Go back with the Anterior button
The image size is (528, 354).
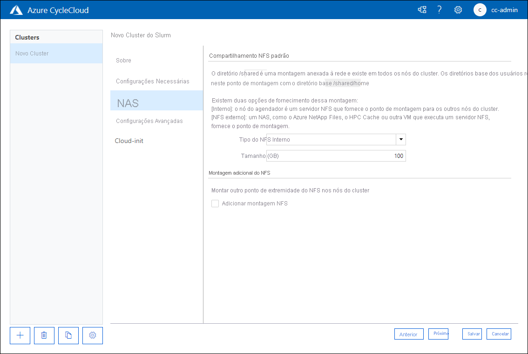tap(409, 334)
